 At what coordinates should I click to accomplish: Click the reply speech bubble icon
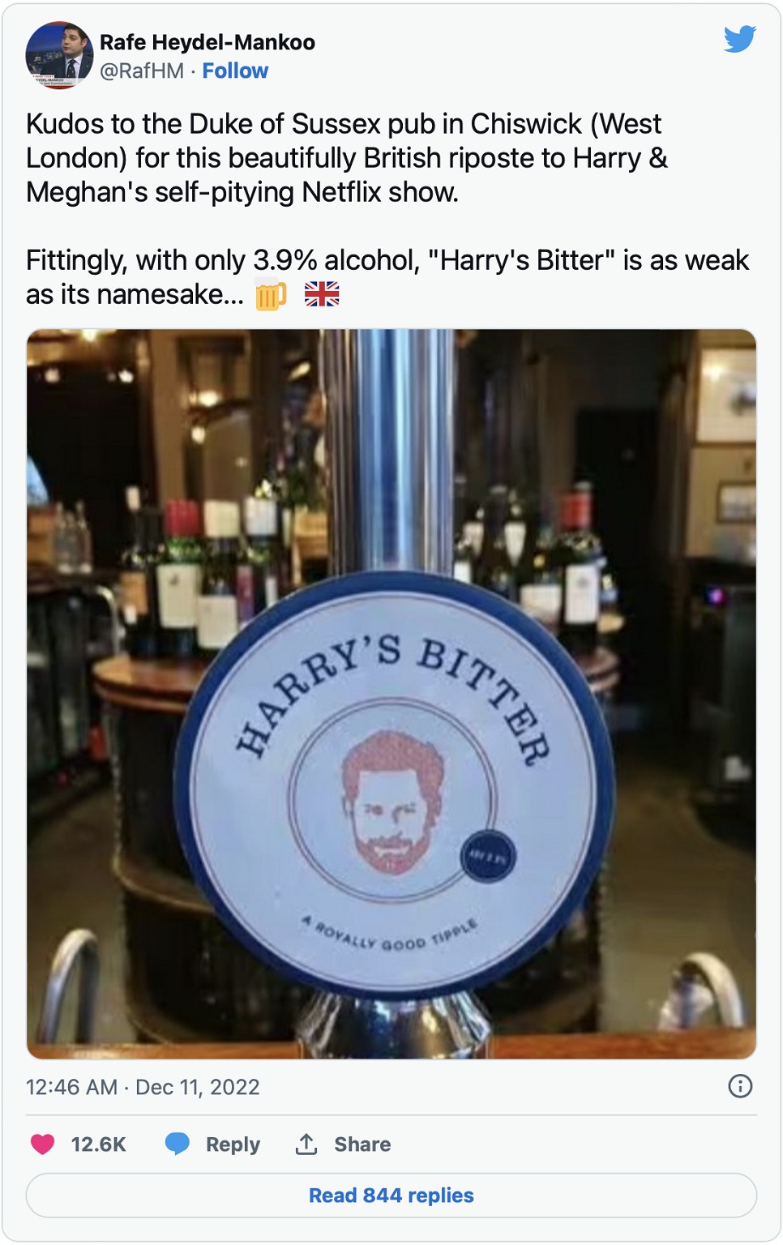178,1144
